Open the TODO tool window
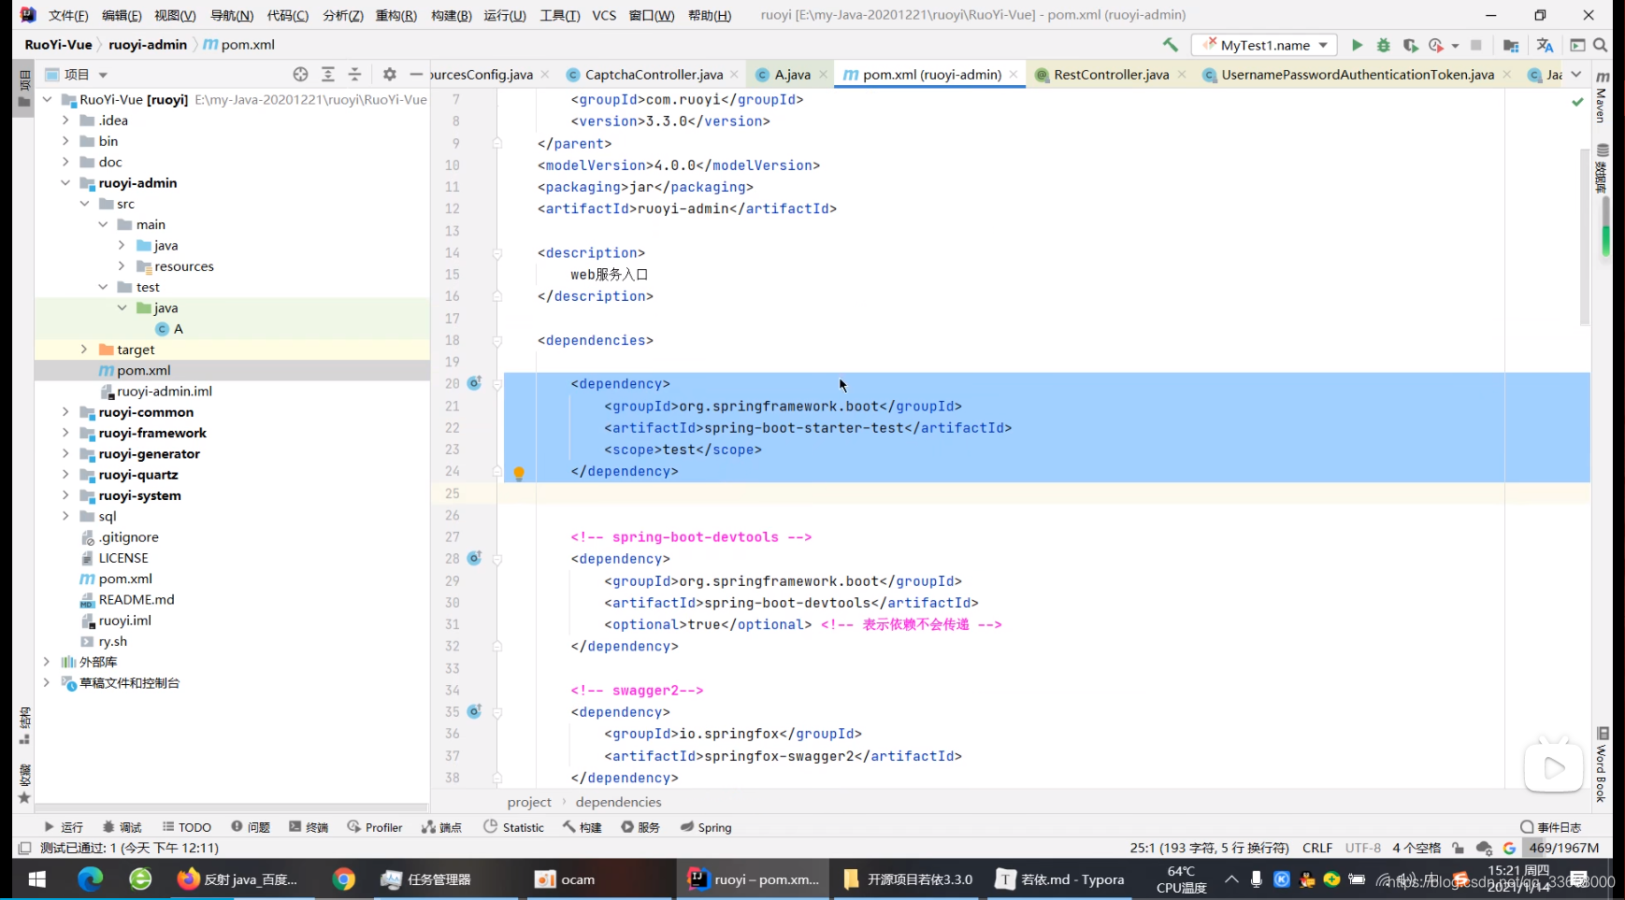 click(x=186, y=827)
